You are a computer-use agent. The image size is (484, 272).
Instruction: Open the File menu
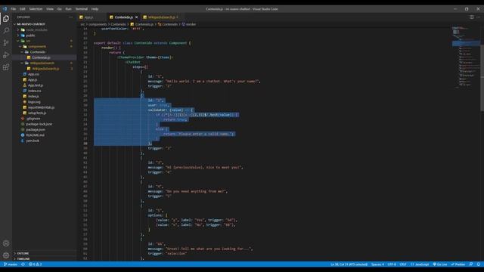click(x=14, y=9)
